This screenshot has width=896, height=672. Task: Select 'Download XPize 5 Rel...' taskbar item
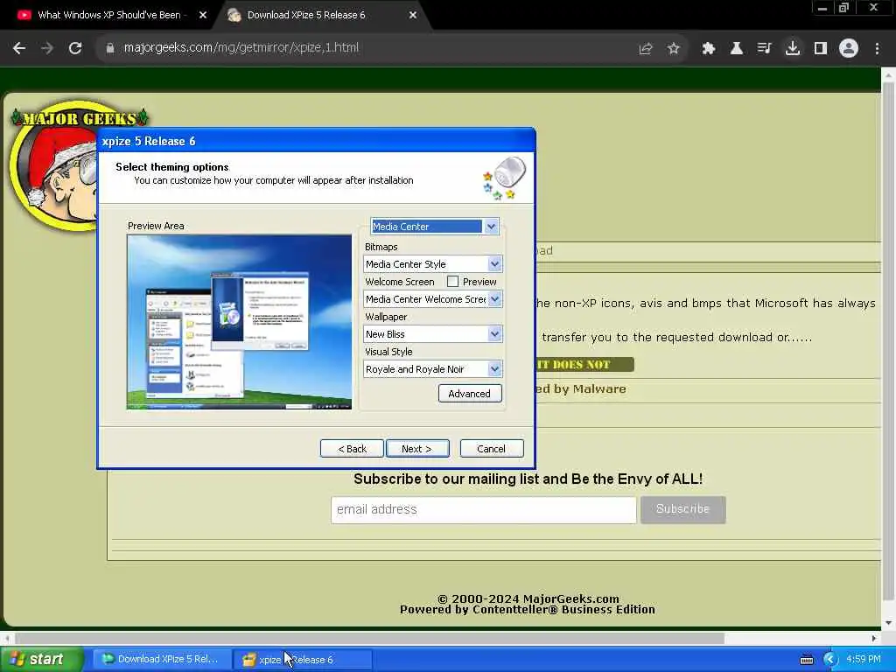point(163,659)
